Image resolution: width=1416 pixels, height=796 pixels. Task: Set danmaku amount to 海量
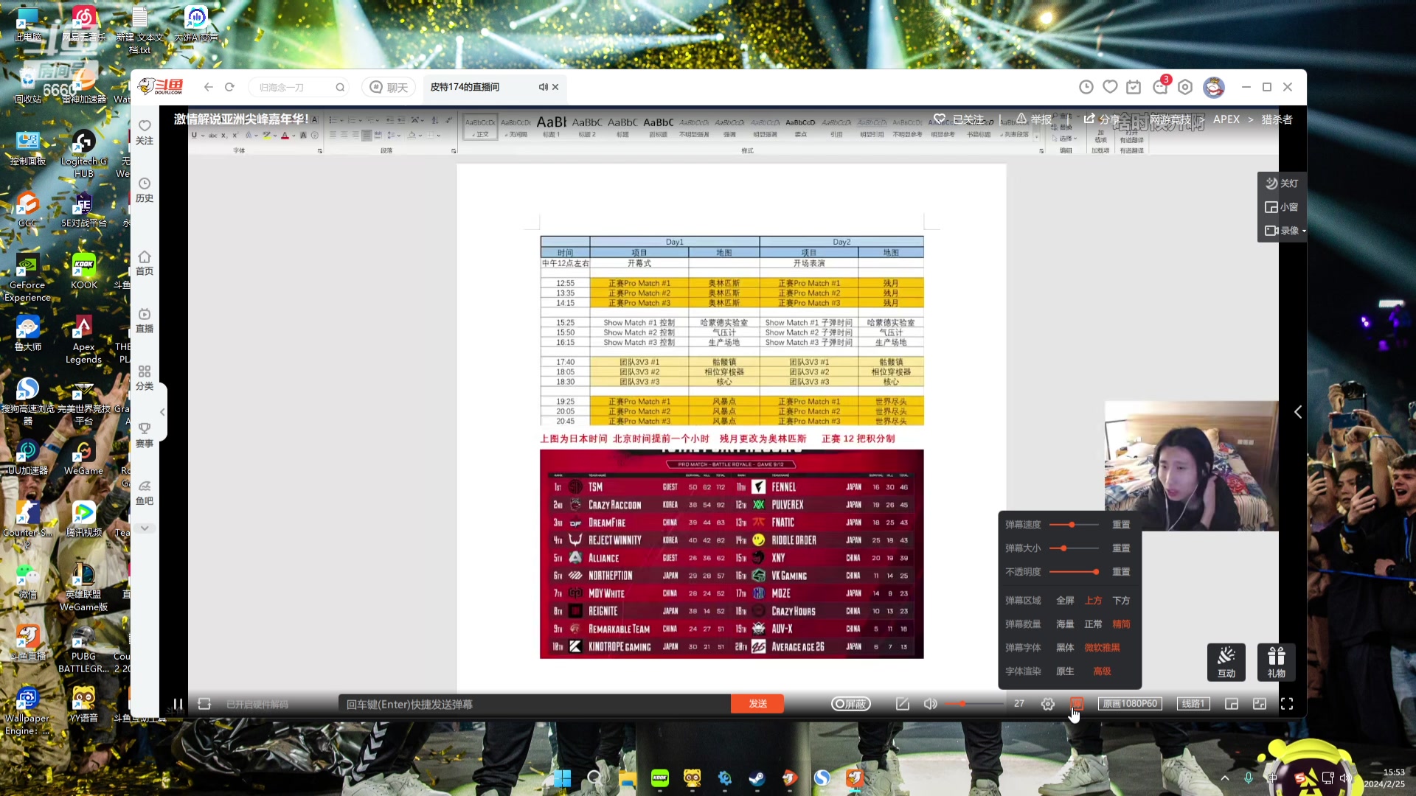point(1065,624)
